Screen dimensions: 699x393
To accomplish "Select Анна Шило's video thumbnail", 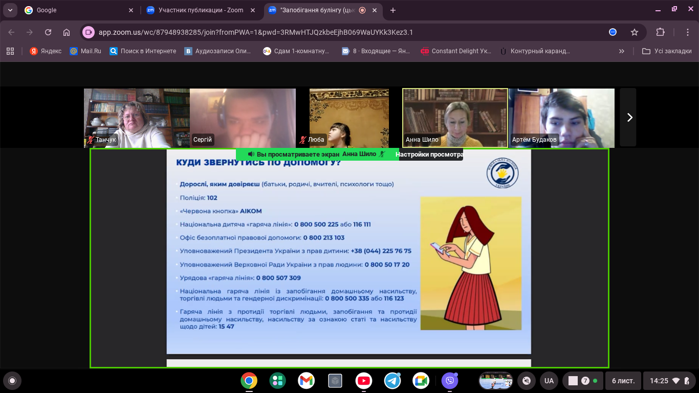I will 455,118.
